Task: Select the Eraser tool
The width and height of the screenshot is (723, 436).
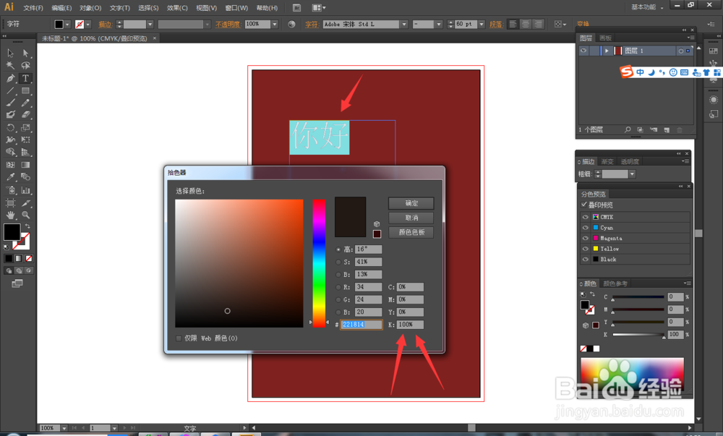Action: pyautogui.click(x=25, y=114)
